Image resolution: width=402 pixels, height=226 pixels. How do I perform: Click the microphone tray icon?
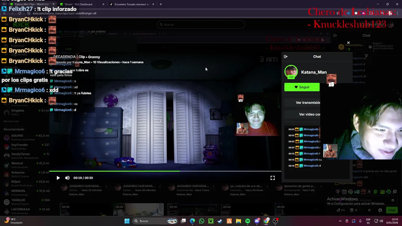pyautogui.click(x=360, y=221)
